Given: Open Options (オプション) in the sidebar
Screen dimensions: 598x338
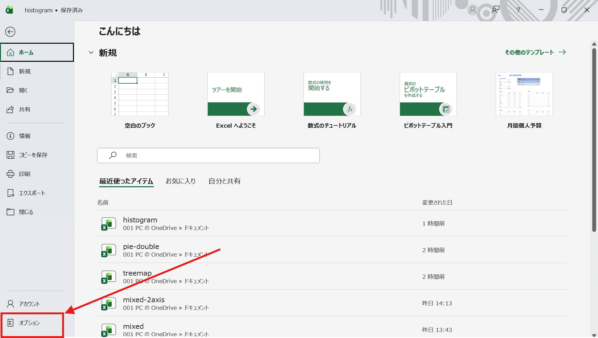Looking at the screenshot, I should [29, 323].
